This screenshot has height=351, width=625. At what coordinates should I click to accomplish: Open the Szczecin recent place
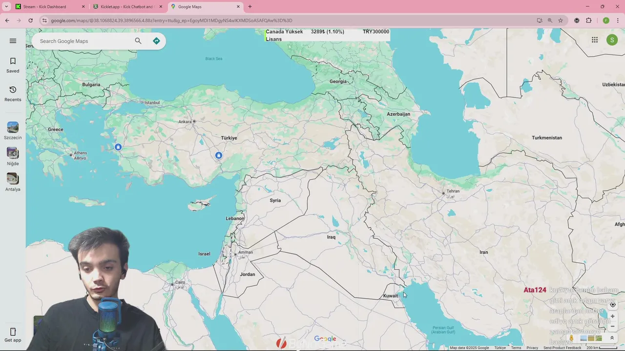coord(13,131)
